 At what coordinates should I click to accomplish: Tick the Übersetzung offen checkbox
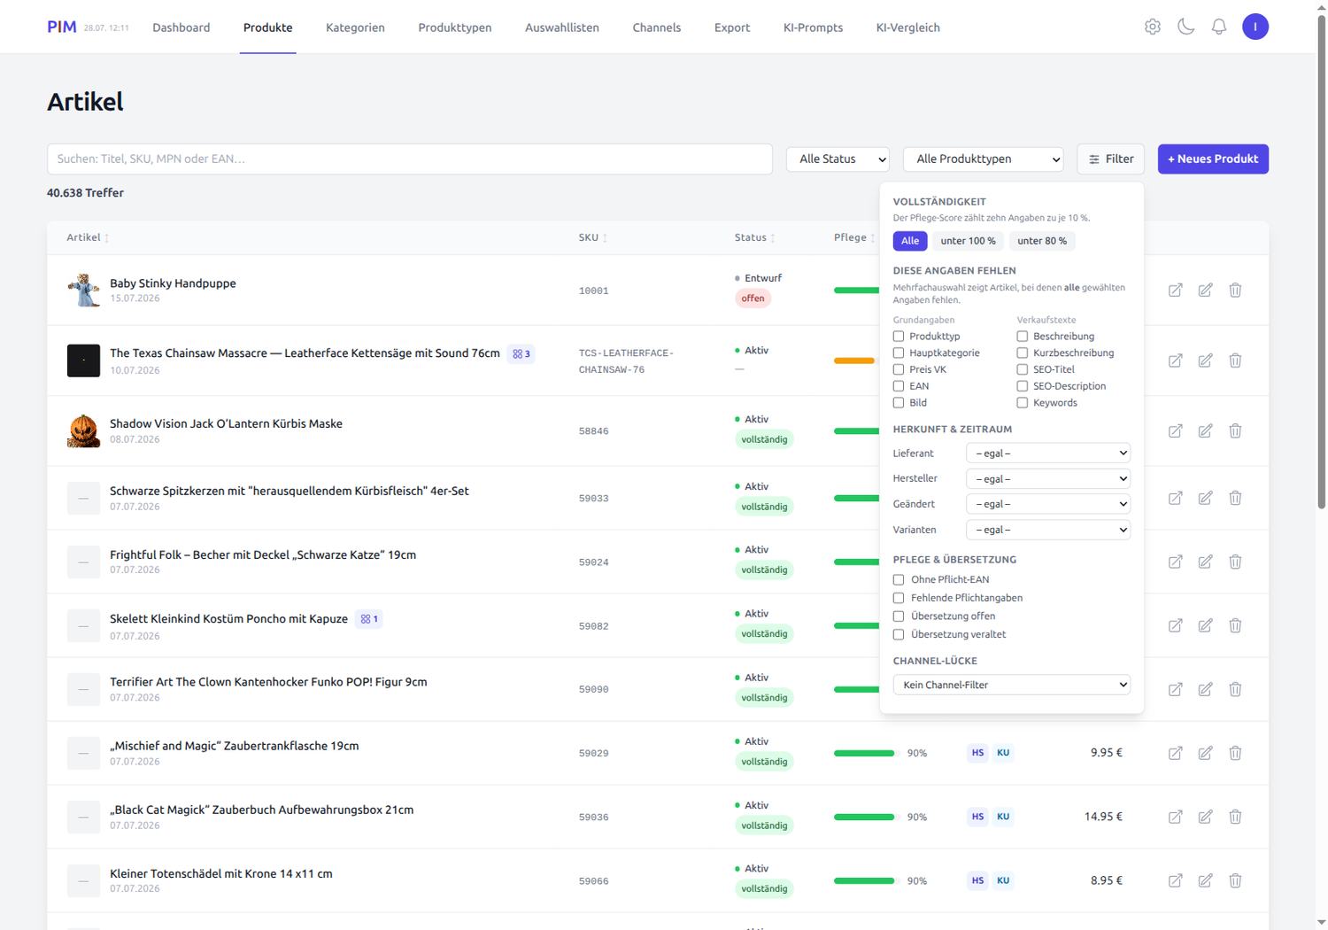point(899,616)
